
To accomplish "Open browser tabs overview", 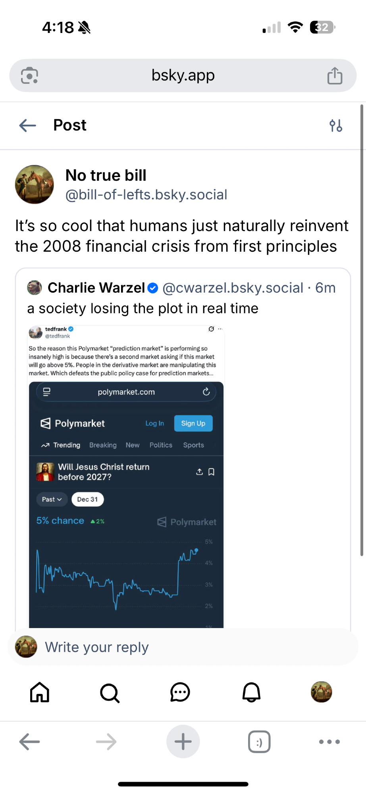I will (259, 742).
